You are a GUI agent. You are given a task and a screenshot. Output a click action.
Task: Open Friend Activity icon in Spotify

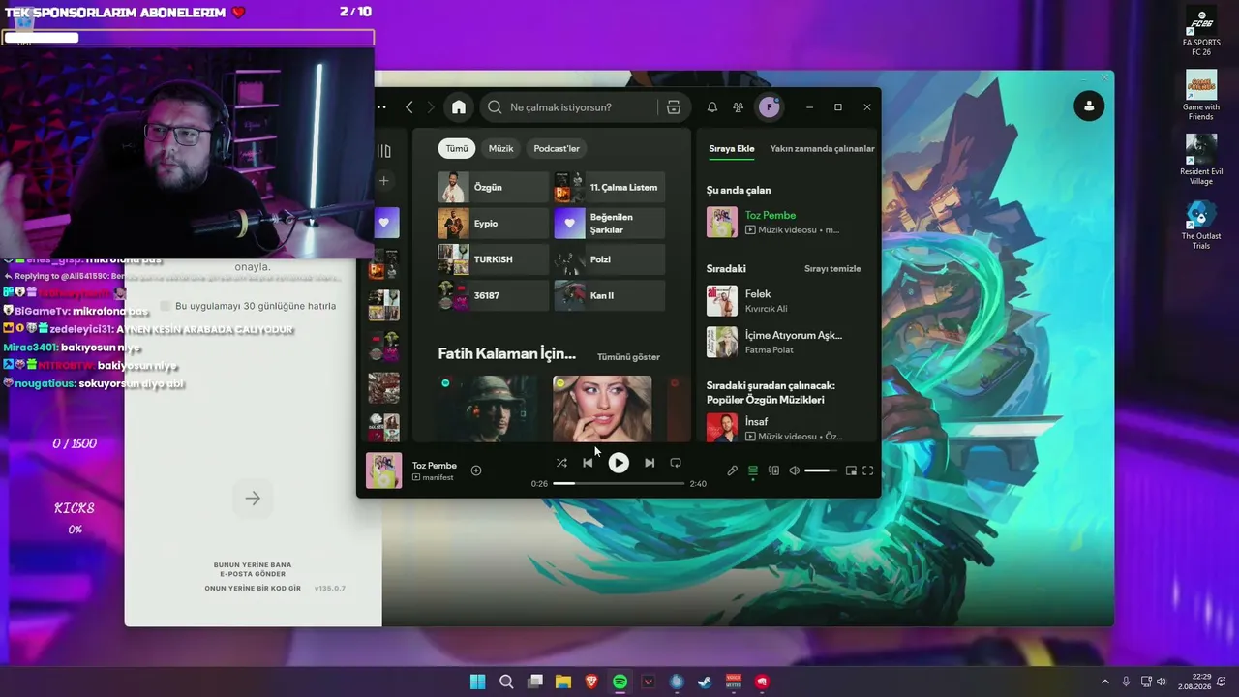(739, 107)
